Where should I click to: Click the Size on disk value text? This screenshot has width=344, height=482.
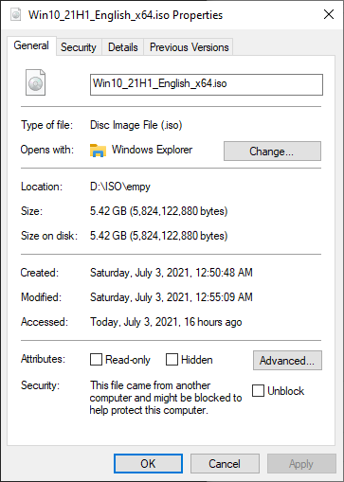[158, 236]
